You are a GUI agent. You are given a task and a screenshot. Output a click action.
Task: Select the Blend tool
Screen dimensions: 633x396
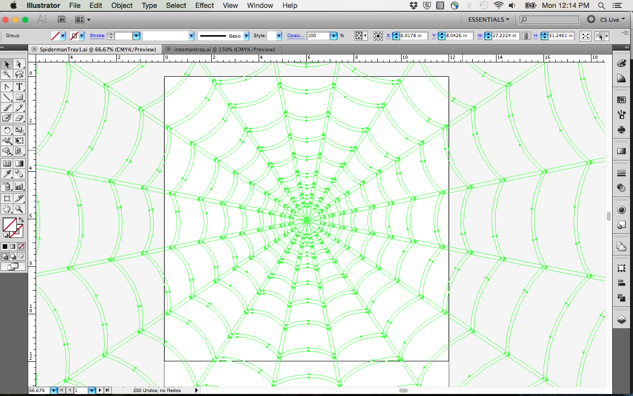(19, 174)
